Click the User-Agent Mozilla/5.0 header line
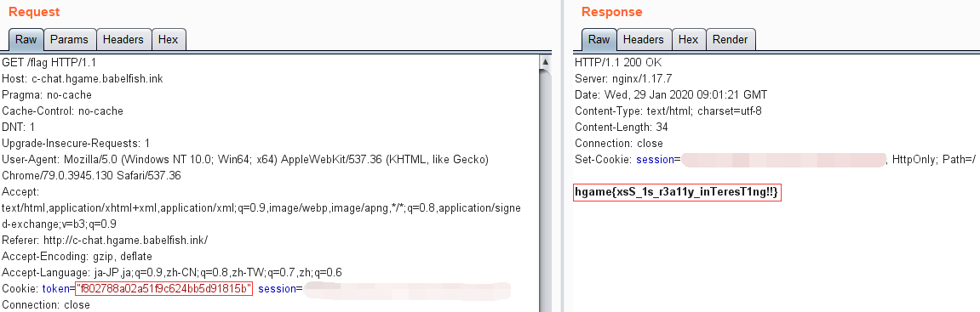 tap(245, 160)
